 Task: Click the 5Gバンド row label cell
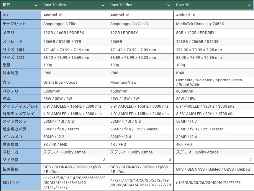(x=21, y=182)
